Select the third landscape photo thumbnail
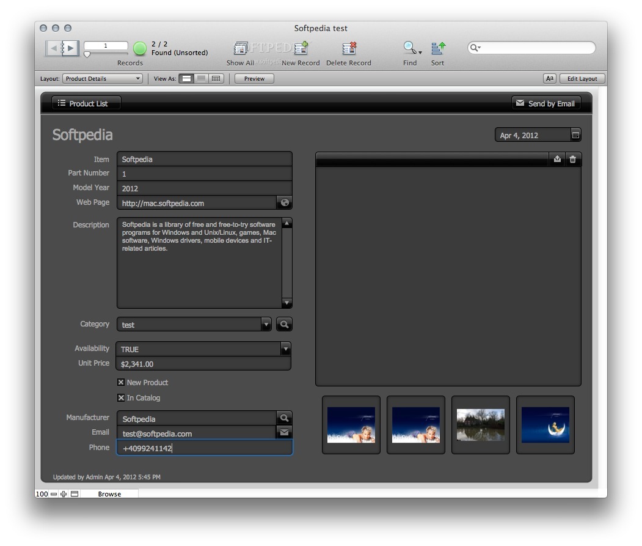 (x=480, y=424)
